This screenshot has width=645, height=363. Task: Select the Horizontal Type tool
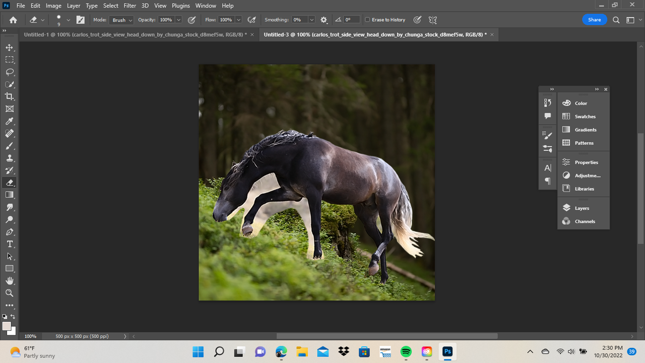pos(10,244)
